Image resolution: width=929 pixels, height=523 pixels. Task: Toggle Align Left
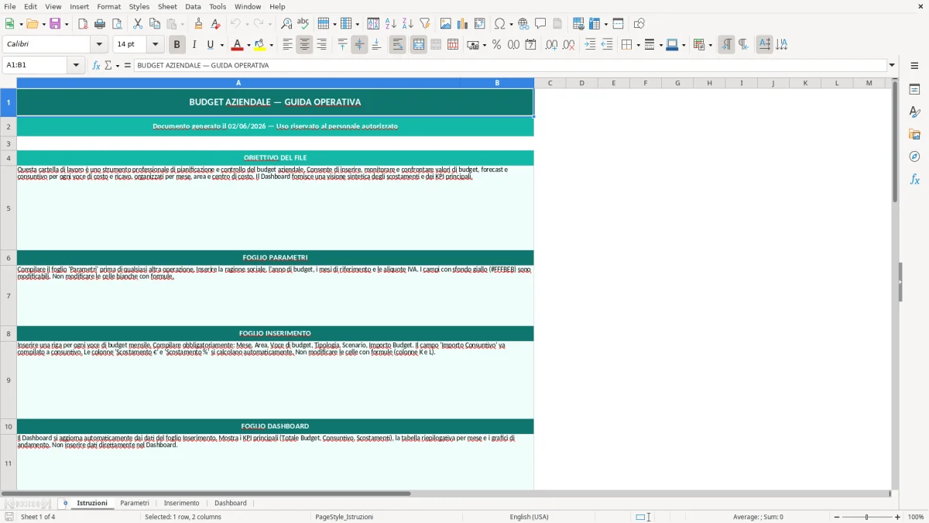tap(287, 45)
